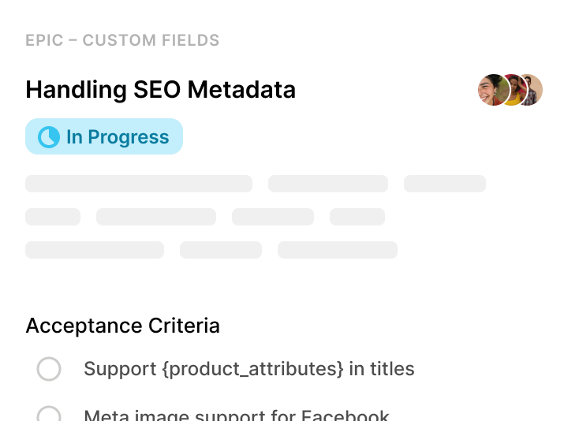Viewport: 568px width, 421px height.
Task: Click the Acceptance Criteria heading
Action: [122, 326]
